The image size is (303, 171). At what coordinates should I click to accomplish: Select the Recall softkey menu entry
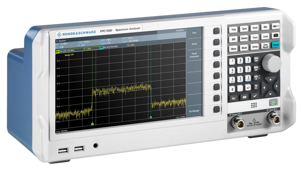coord(194,44)
